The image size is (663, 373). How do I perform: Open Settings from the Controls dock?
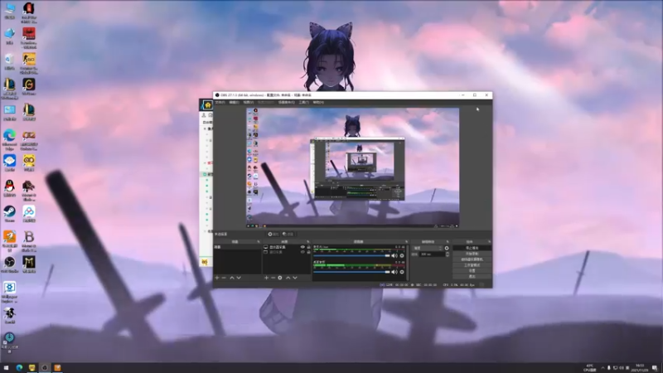472,271
